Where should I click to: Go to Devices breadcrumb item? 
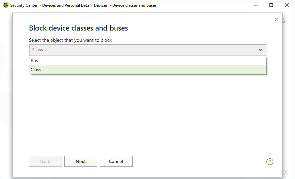(x=101, y=5)
